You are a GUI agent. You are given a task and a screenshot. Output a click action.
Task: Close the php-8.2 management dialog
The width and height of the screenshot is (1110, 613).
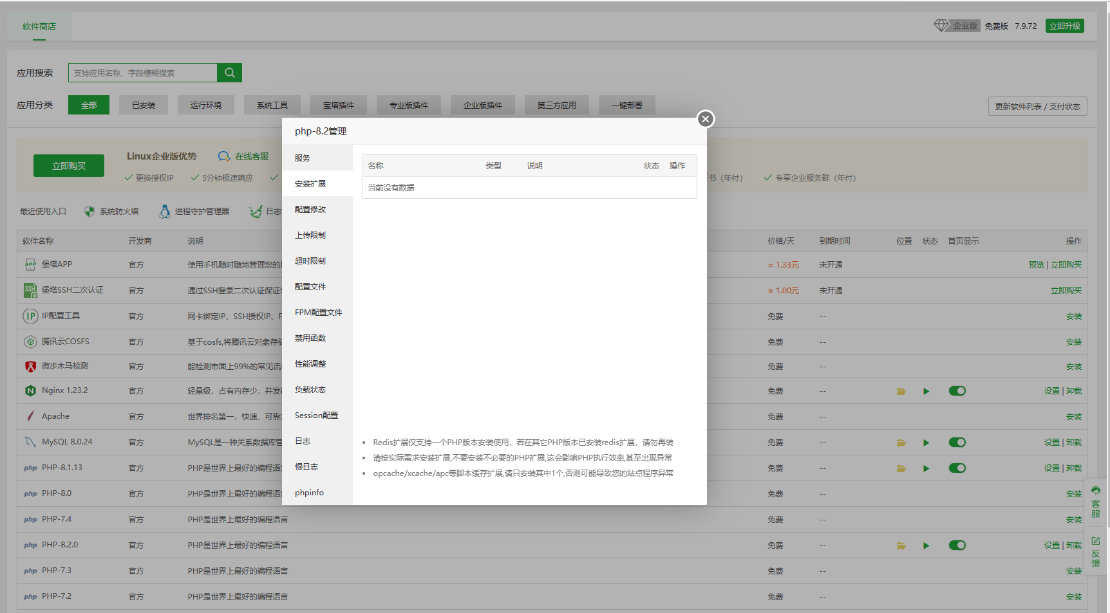click(x=706, y=119)
